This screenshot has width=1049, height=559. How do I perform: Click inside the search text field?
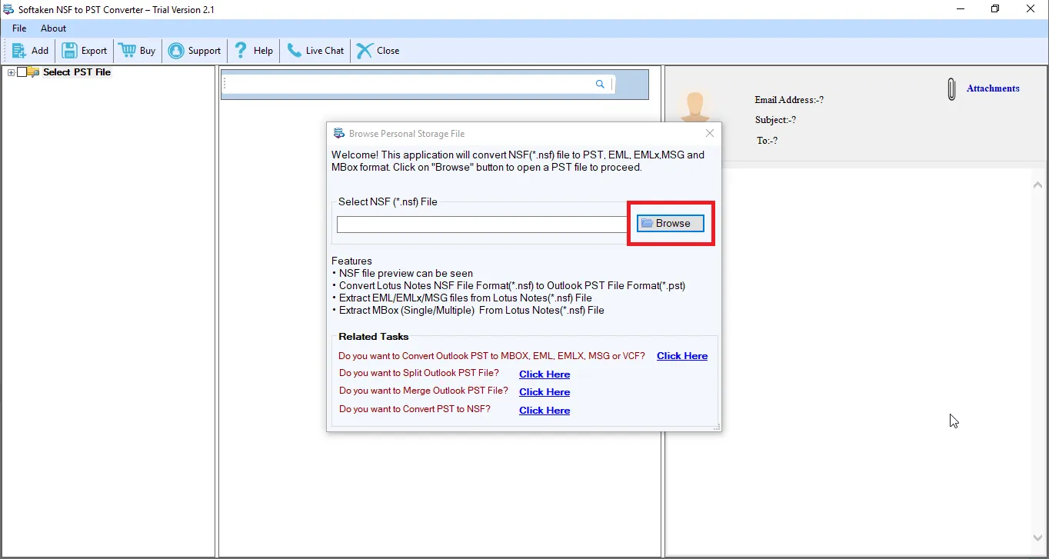tap(409, 85)
